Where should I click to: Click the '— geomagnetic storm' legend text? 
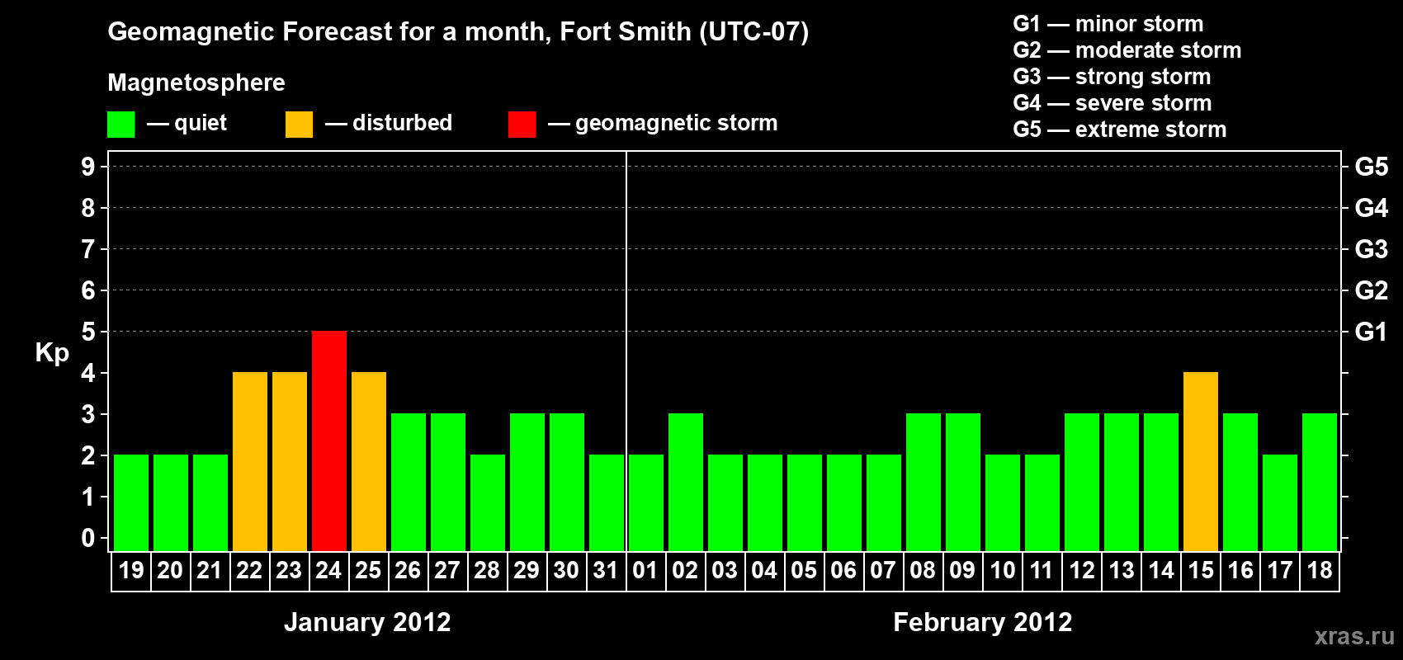663,124
